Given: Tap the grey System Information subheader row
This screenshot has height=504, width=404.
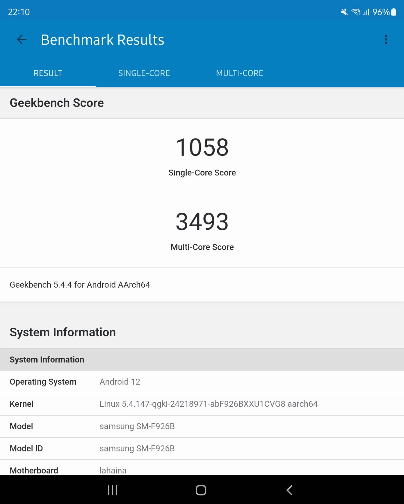Looking at the screenshot, I should (202, 360).
